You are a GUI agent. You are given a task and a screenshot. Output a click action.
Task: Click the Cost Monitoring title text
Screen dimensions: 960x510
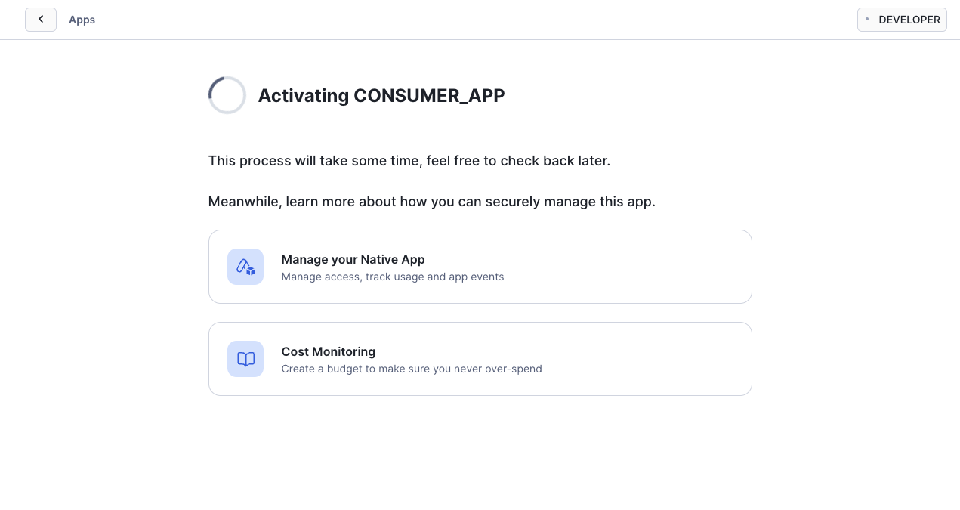coord(329,351)
